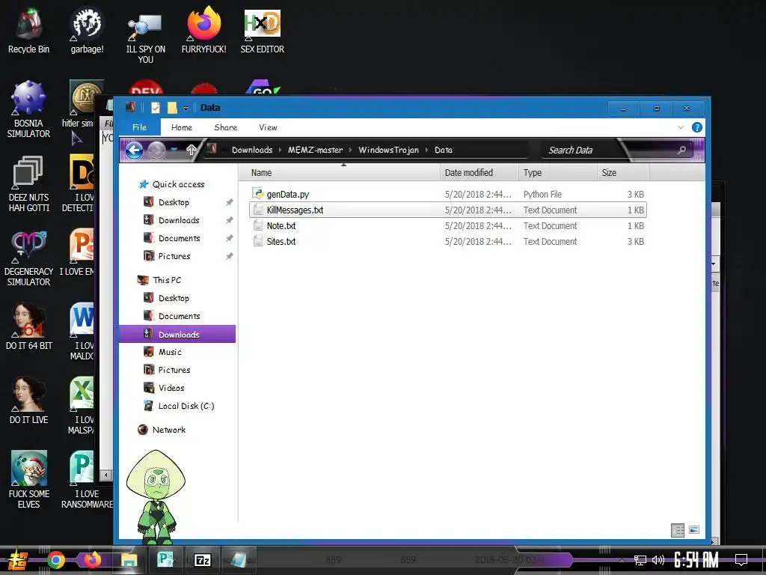The width and height of the screenshot is (766, 575).
Task: Go up one folder level
Action: (x=191, y=150)
